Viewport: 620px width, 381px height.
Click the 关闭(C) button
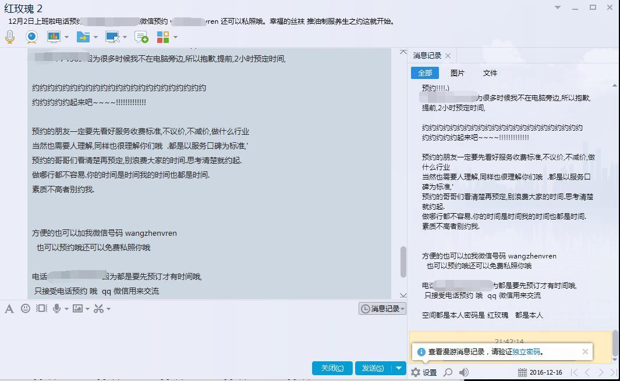[x=332, y=368]
